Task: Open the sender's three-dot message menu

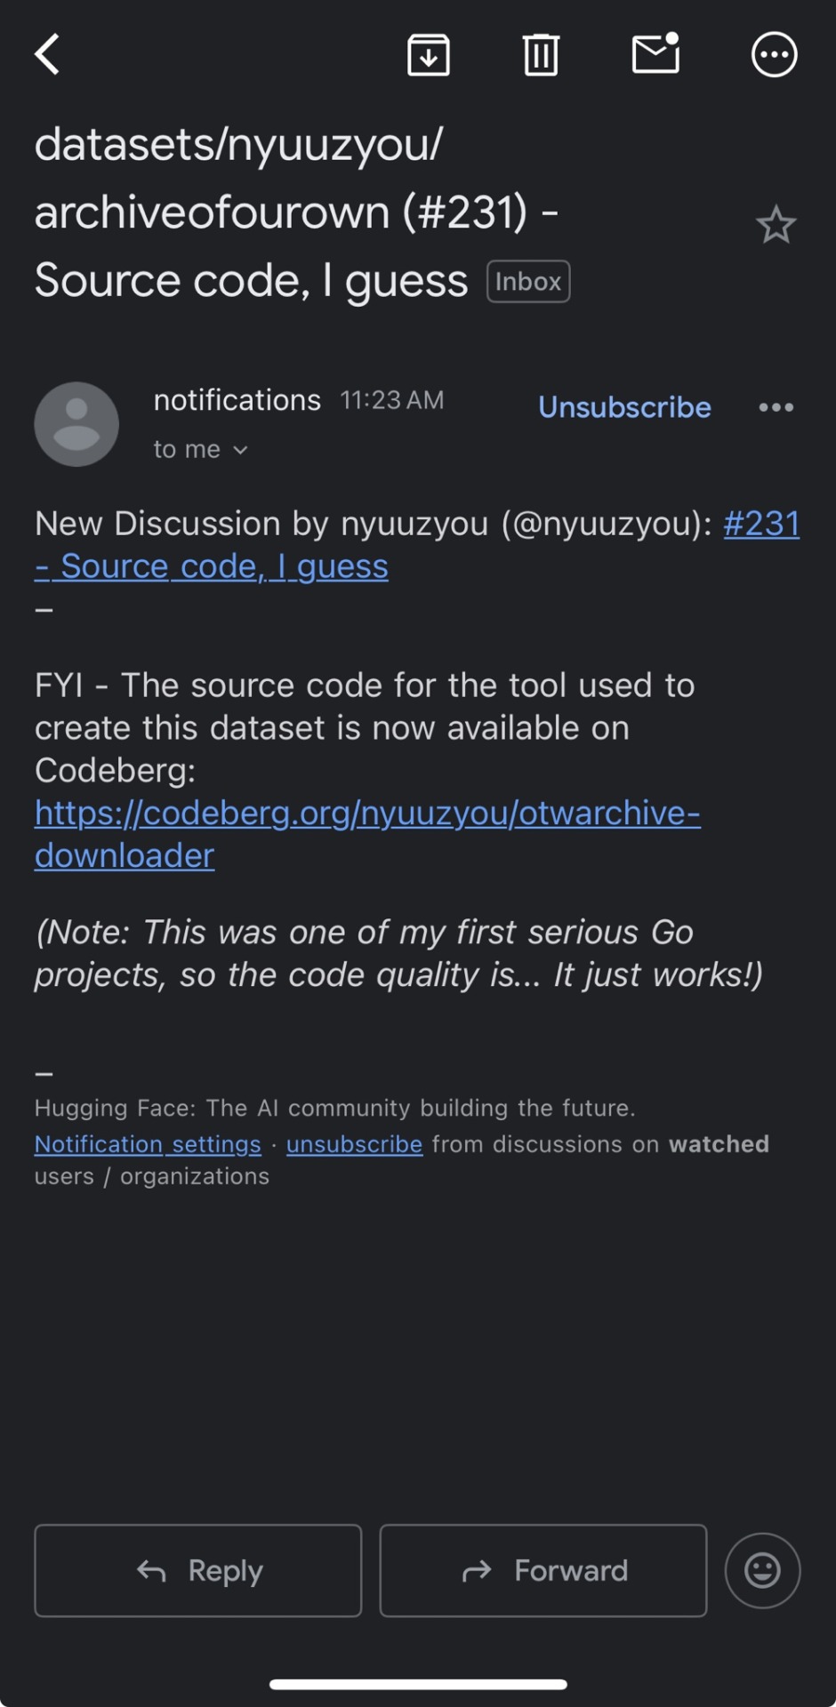Action: 776,407
